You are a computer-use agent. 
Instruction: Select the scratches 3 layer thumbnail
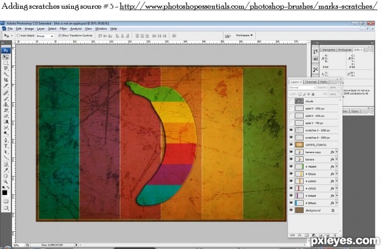click(x=299, y=130)
